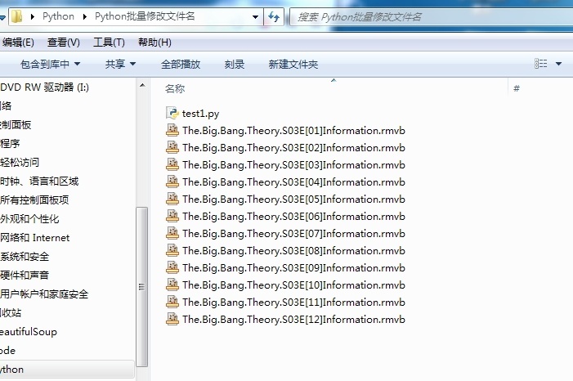Click the Python批量修改文件名 breadcrumb
The height and width of the screenshot is (381, 573).
tap(145, 16)
